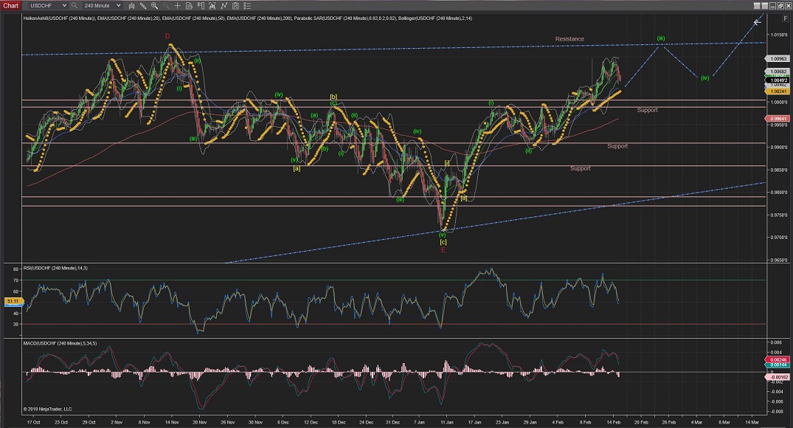Click the MACD 0.00246 value marker
Image resolution: width=793 pixels, height=428 pixels.
click(x=779, y=359)
